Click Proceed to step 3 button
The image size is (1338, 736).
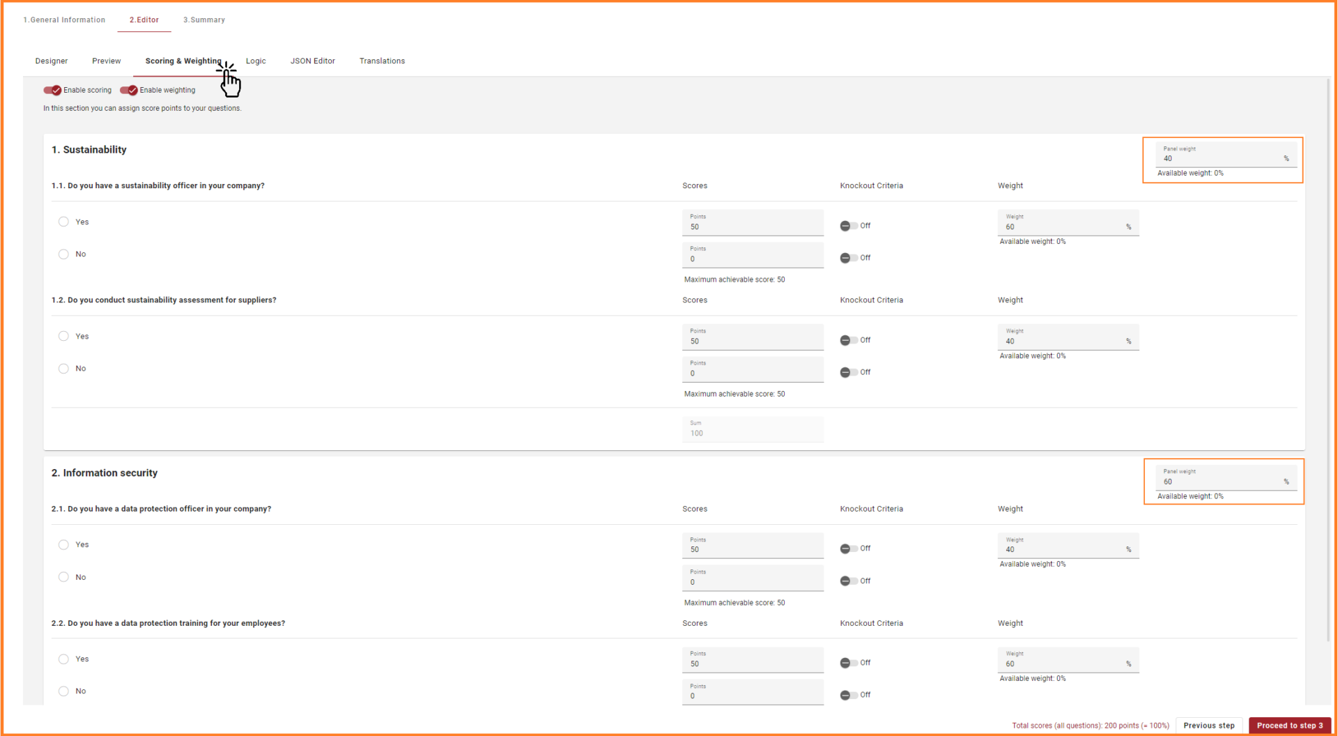pyautogui.click(x=1289, y=726)
